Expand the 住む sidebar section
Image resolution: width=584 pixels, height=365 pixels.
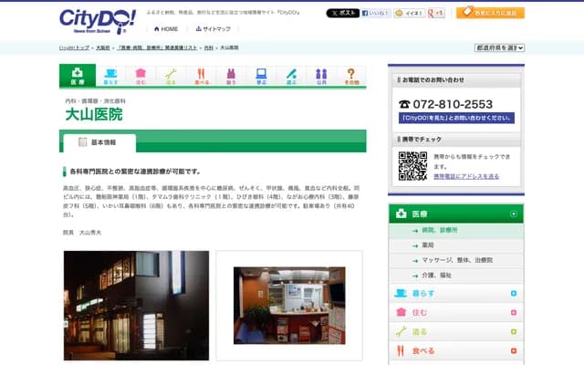click(x=514, y=312)
